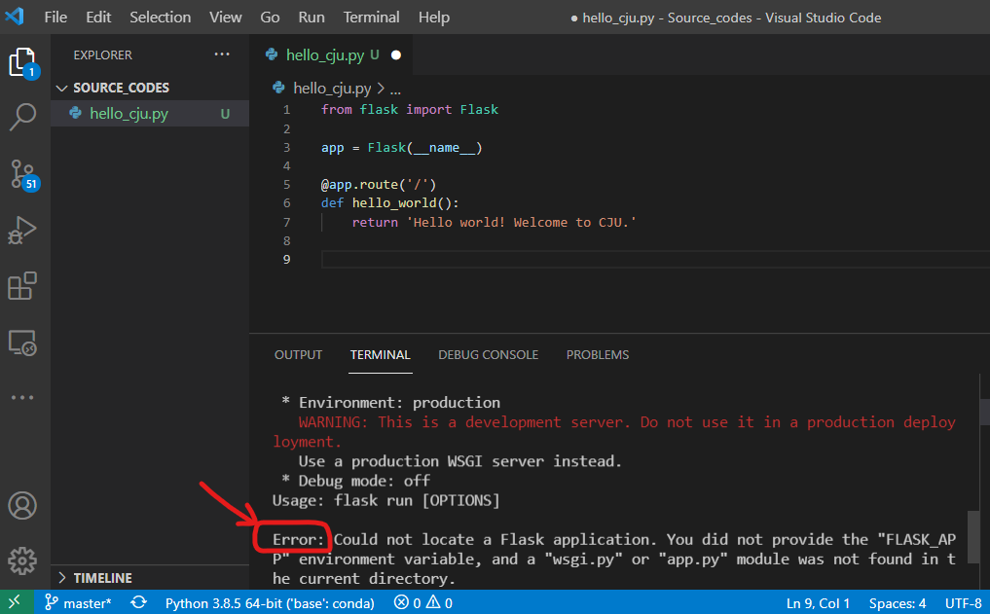990x614 pixels.
Task: Click 'Usage: flask run [OPTIONS]' terminal line
Action: click(385, 500)
